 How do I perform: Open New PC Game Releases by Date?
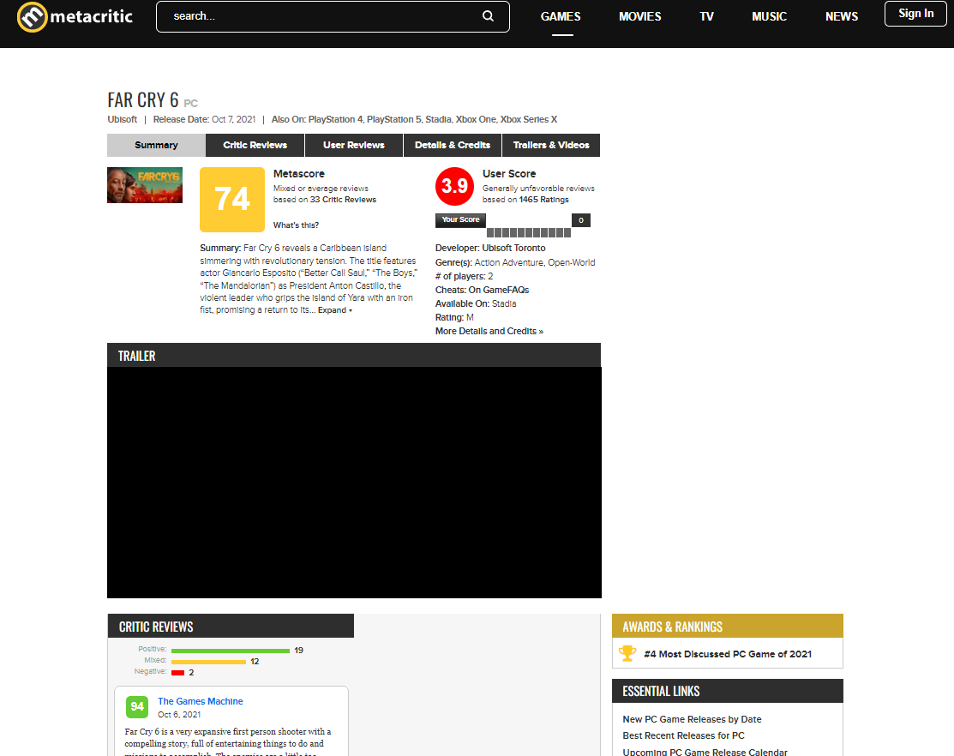click(692, 719)
